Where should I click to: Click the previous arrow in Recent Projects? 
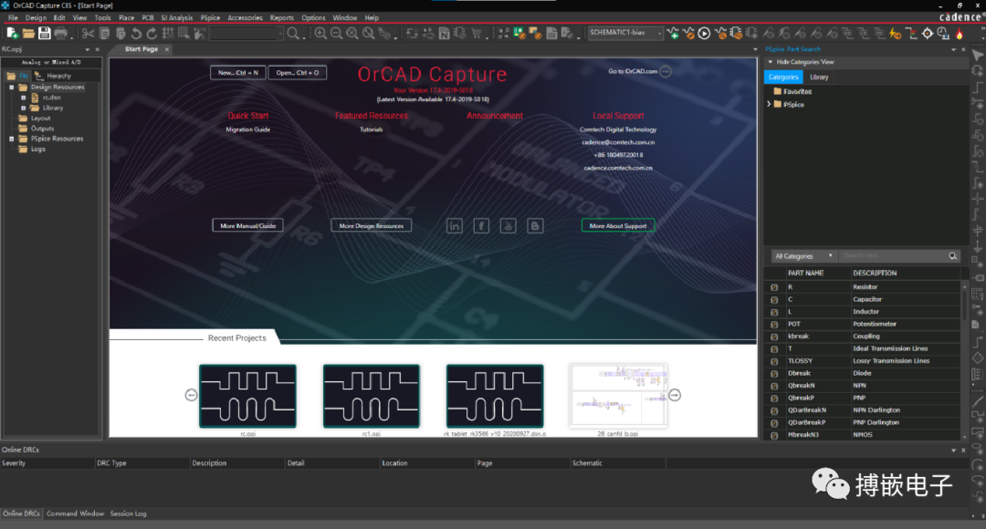(191, 395)
